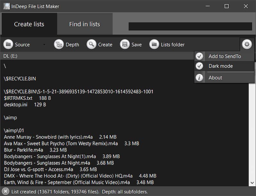Switch to the Create lists tab

(x=29, y=24)
